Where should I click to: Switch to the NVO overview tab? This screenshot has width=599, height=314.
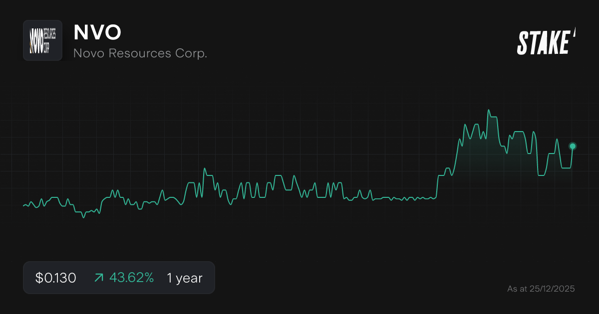[x=97, y=32]
